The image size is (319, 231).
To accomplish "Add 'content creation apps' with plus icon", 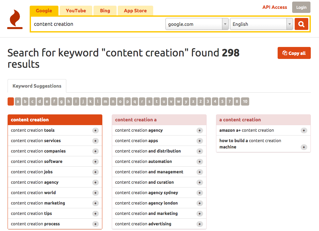I will [x=200, y=141].
